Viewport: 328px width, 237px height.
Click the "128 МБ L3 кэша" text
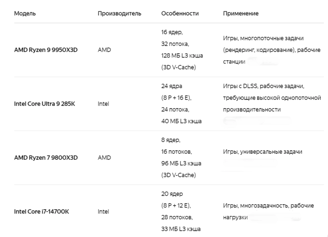point(182,56)
